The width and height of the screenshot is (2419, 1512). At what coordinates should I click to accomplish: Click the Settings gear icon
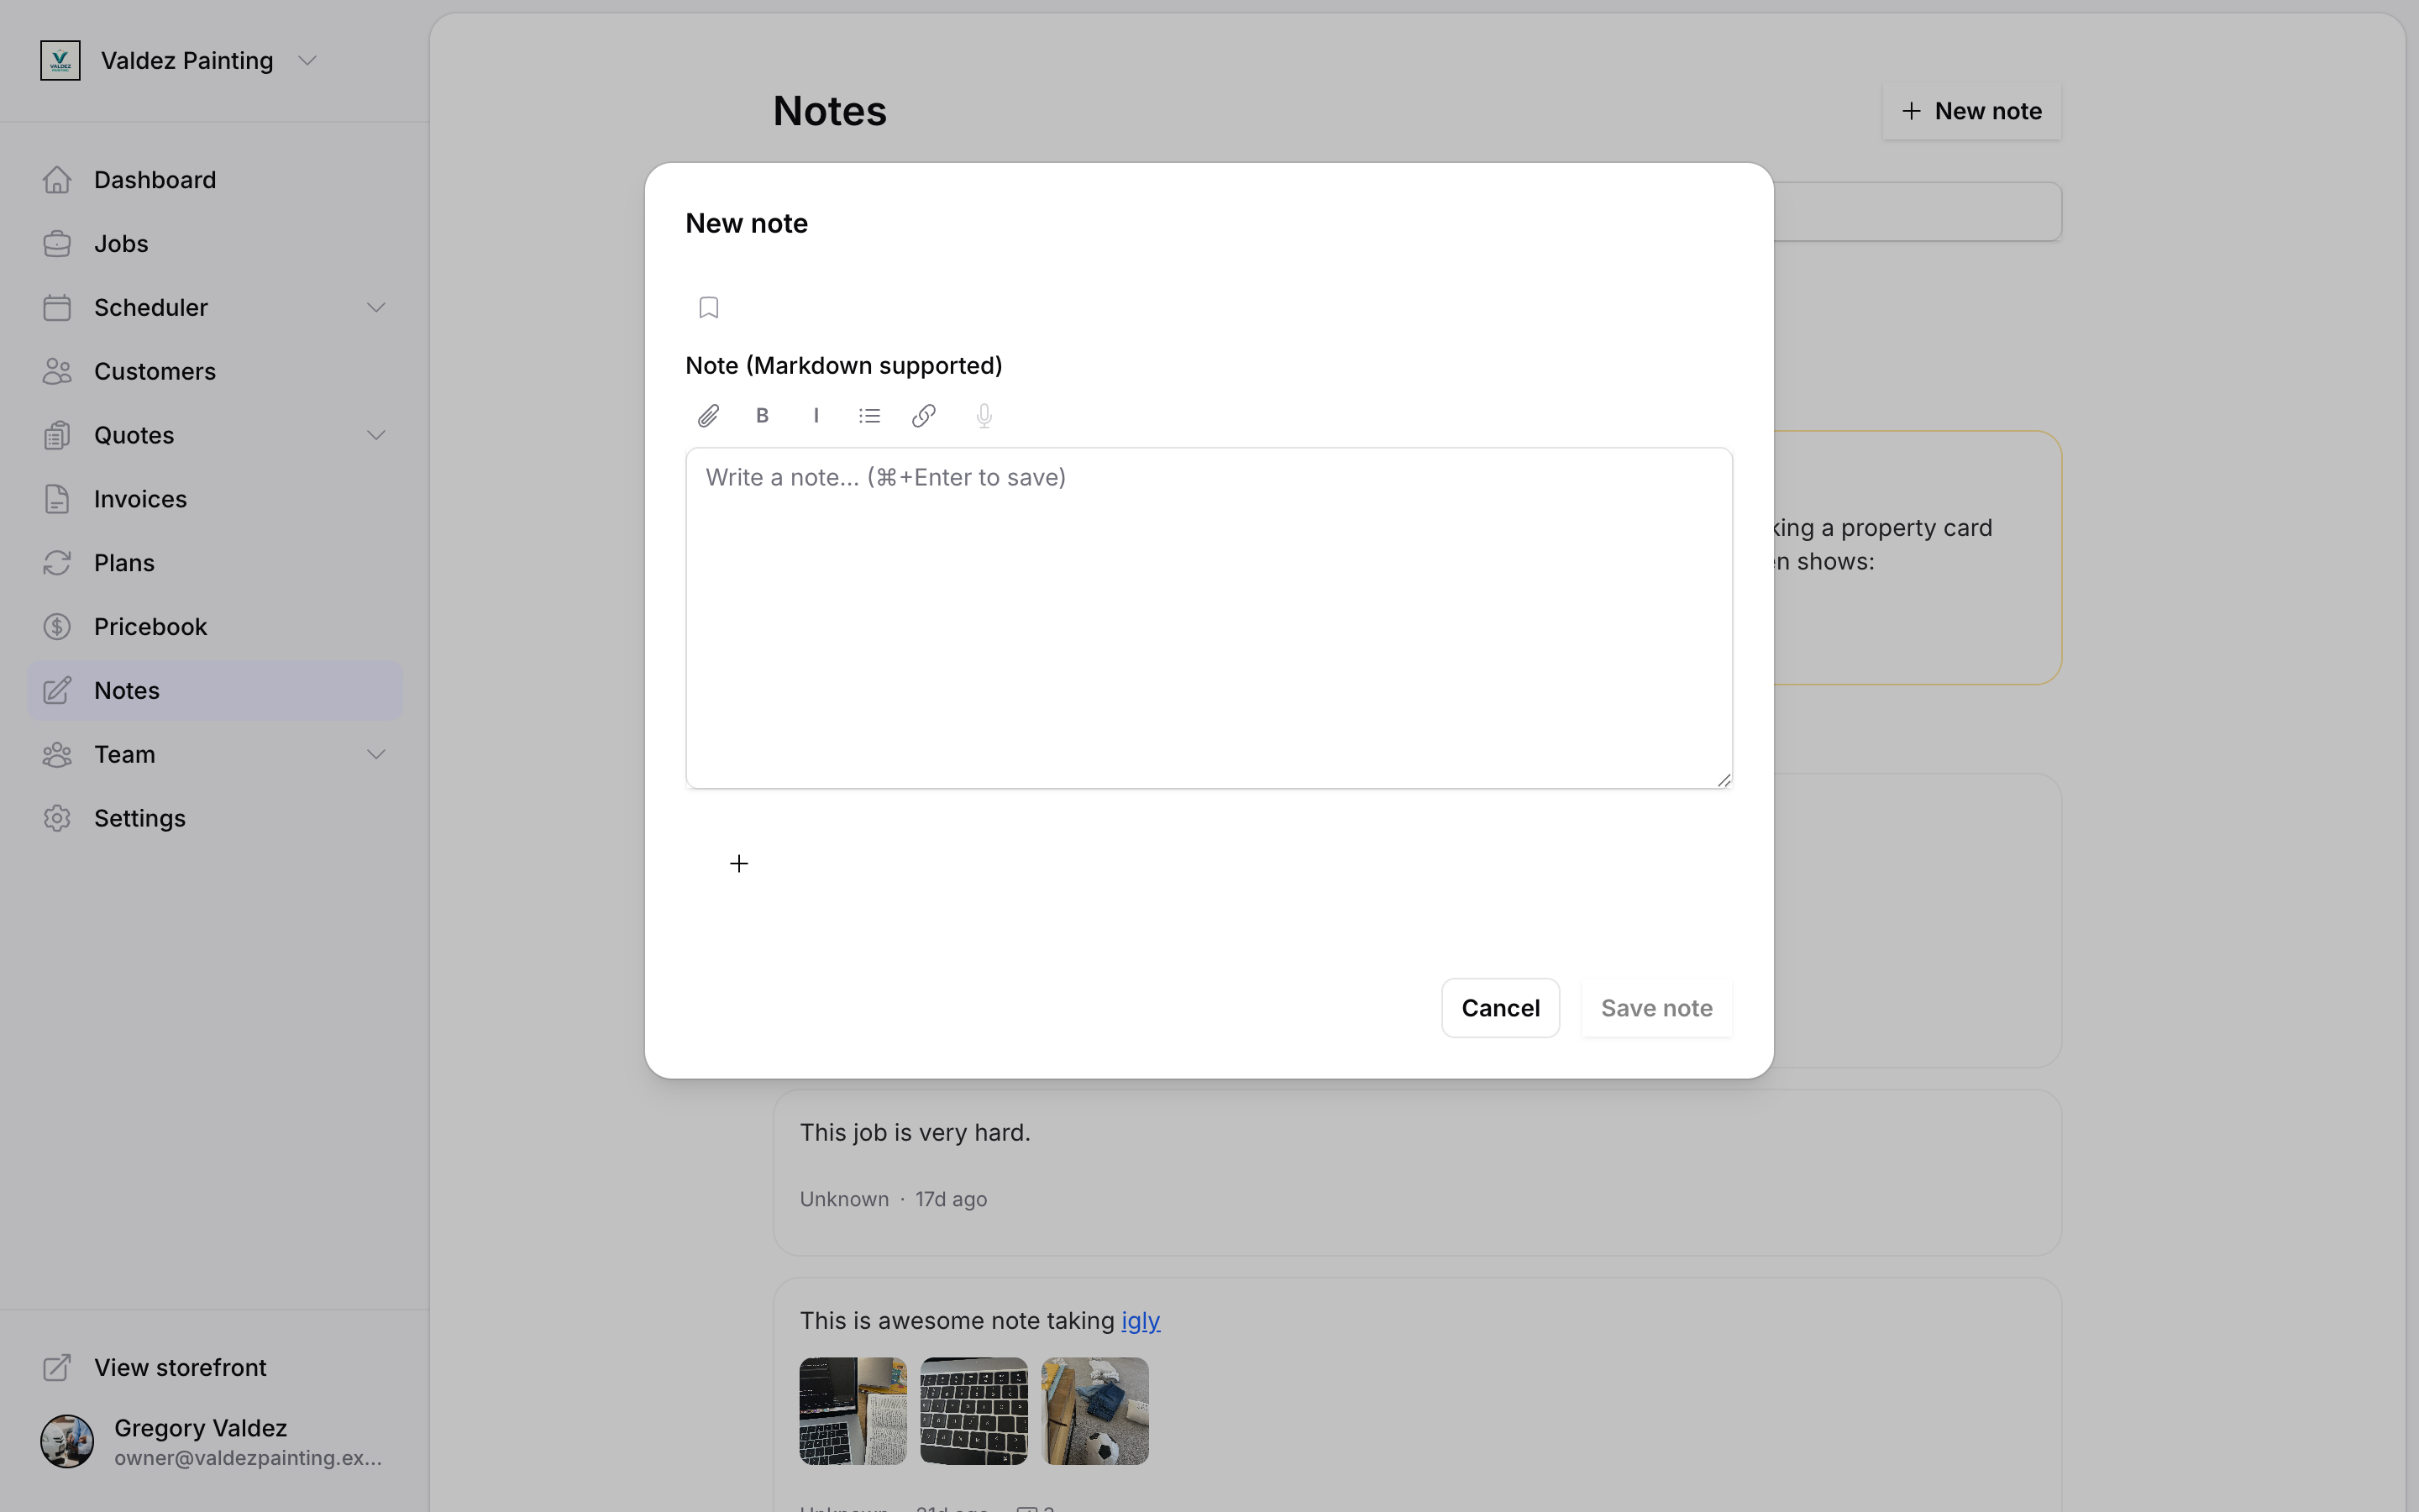pyautogui.click(x=57, y=819)
